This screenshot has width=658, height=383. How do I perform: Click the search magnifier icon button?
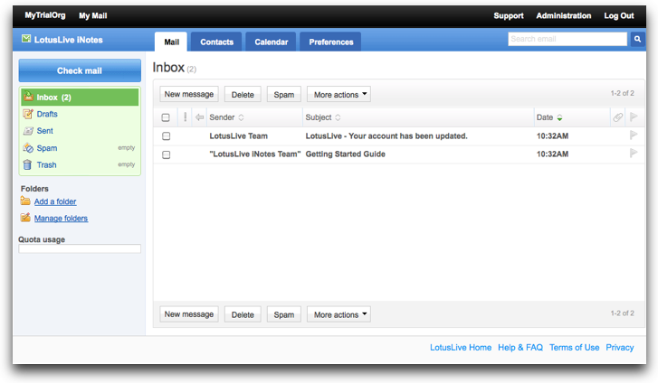click(x=637, y=39)
